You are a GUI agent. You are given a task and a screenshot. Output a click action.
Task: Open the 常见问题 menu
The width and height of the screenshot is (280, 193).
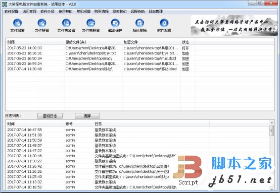tap(83, 12)
